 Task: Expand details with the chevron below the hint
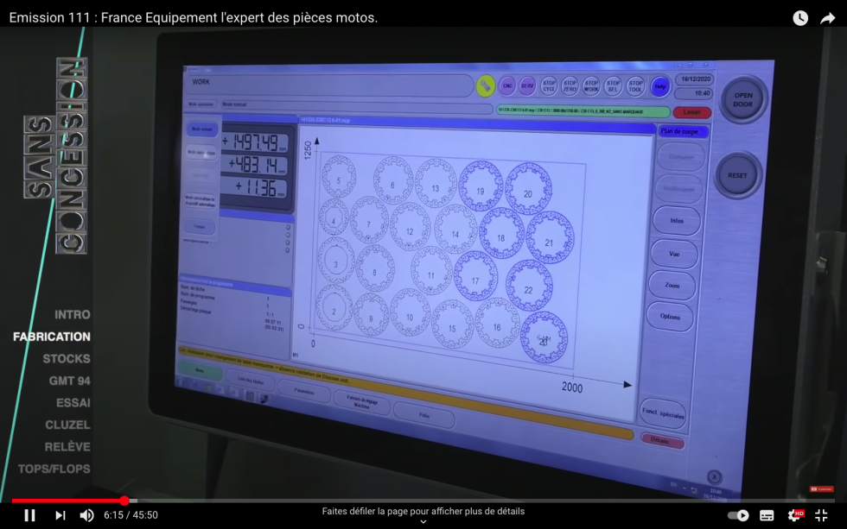423,521
